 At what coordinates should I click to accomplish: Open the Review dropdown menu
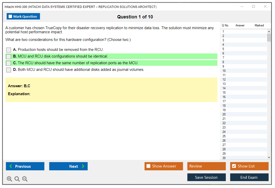[x=206, y=166]
